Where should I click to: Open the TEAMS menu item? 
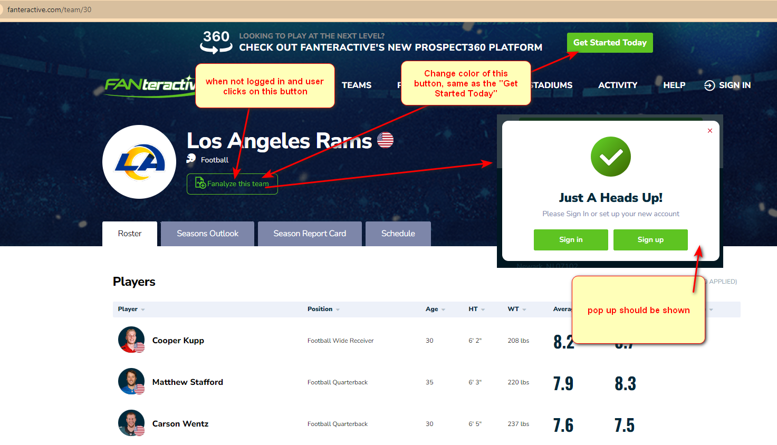pos(357,85)
